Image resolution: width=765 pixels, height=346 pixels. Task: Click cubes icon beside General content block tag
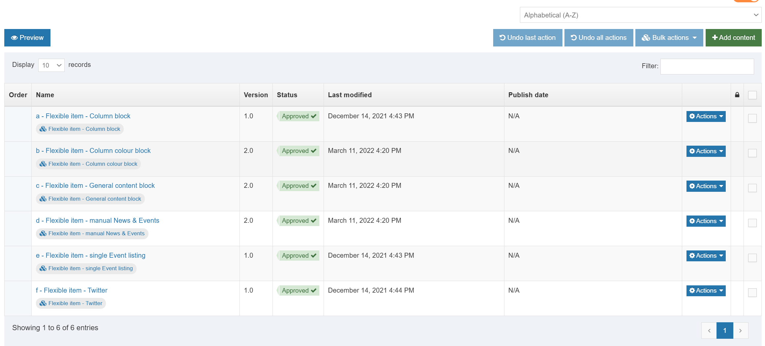(x=43, y=199)
